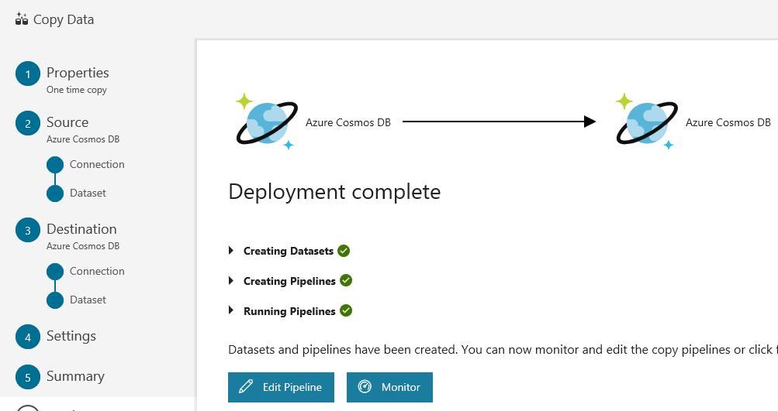This screenshot has width=778, height=411.
Task: Expand the Running Pipelines section
Action: tap(230, 310)
